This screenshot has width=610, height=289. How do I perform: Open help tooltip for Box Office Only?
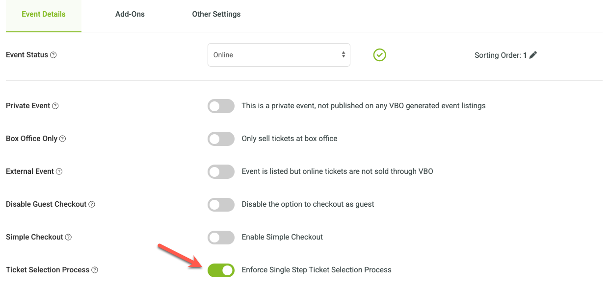click(x=63, y=139)
